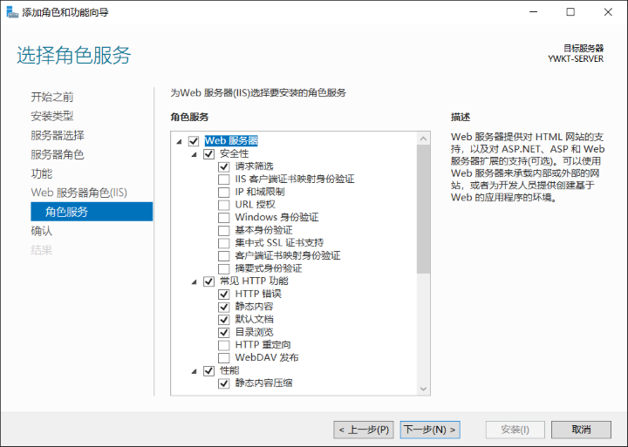
Task: Enable 集中式 SSL 证书支持 checkbox
Action: click(224, 243)
